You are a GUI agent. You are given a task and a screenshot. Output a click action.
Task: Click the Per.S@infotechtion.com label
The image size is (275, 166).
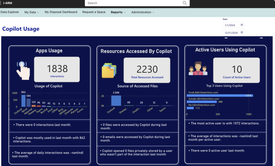202,105
